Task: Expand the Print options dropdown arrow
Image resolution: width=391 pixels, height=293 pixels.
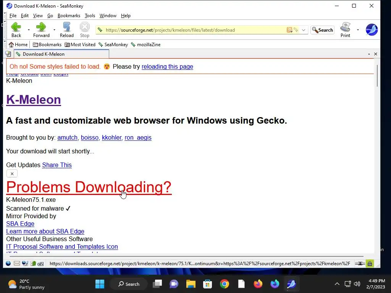Action: pyautogui.click(x=358, y=30)
